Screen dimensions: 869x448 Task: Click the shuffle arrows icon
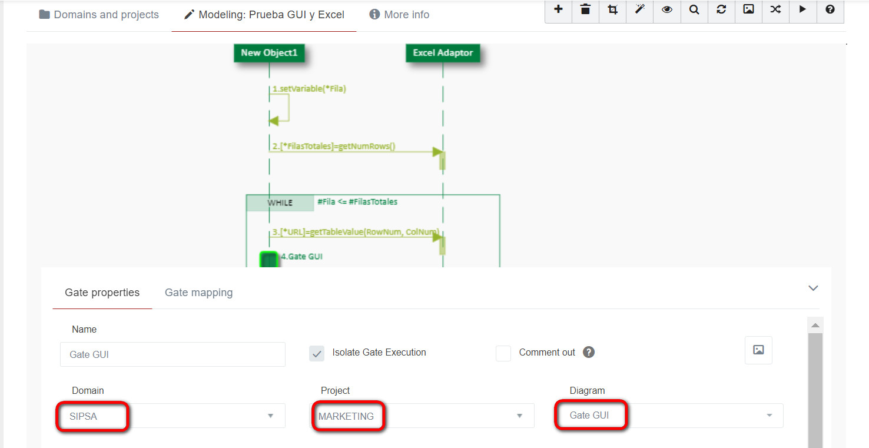[x=775, y=9]
